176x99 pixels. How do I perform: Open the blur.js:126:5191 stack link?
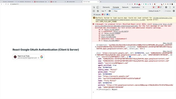pyautogui.click(x=109, y=37)
